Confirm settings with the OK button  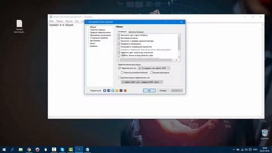(149, 91)
